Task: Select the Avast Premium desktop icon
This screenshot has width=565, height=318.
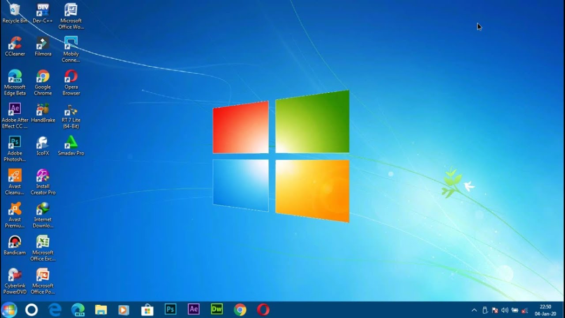Action: [x=15, y=215]
